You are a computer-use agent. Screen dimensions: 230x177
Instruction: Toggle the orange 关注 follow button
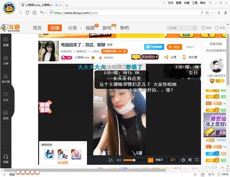coord(174,47)
